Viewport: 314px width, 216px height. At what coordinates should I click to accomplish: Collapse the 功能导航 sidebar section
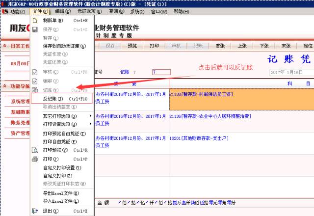click(x=4, y=86)
